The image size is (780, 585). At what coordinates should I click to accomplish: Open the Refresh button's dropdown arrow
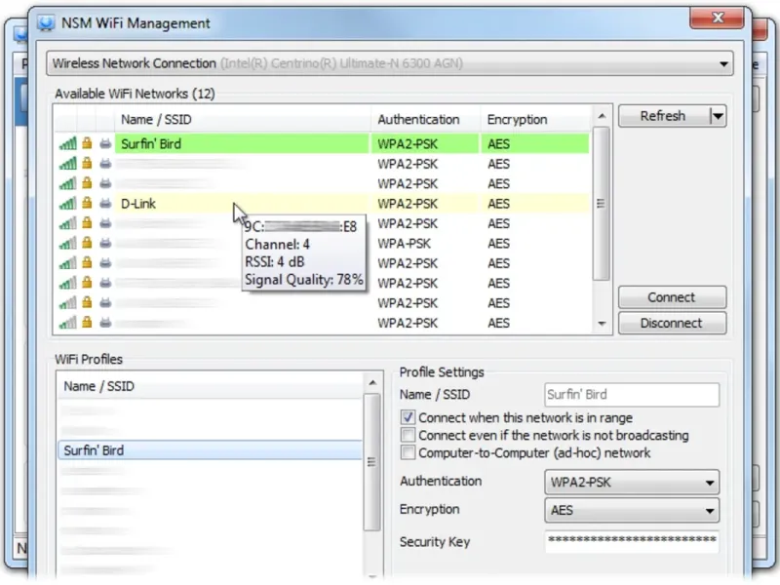[x=718, y=116]
